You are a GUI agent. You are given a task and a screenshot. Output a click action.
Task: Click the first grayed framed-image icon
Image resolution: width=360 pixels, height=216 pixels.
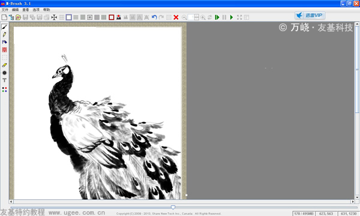coord(133,17)
